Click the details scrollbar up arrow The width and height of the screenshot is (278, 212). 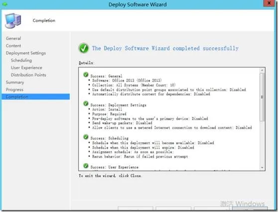[x=262, y=70]
